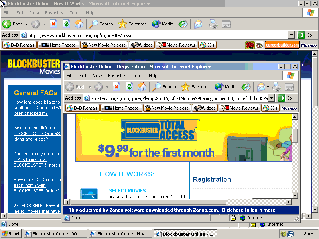Screen dimensions: 319x239
Task: Expand address bar dropdown in How It Works window
Action: (291, 35)
